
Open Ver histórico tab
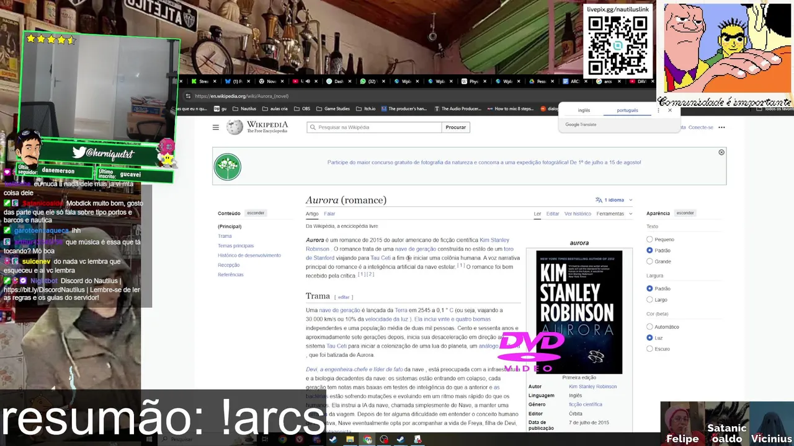(x=578, y=214)
